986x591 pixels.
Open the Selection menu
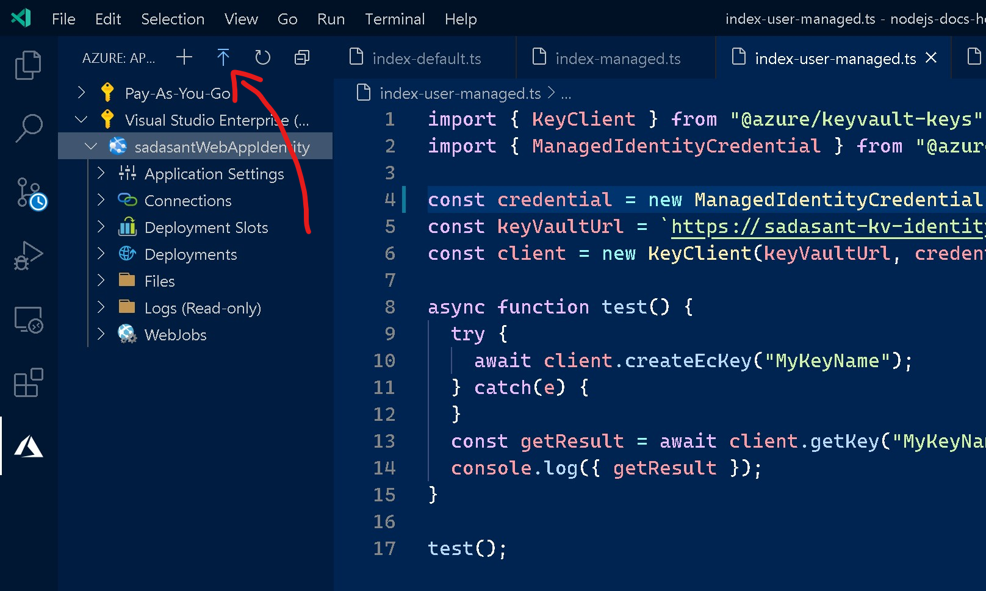click(x=173, y=19)
